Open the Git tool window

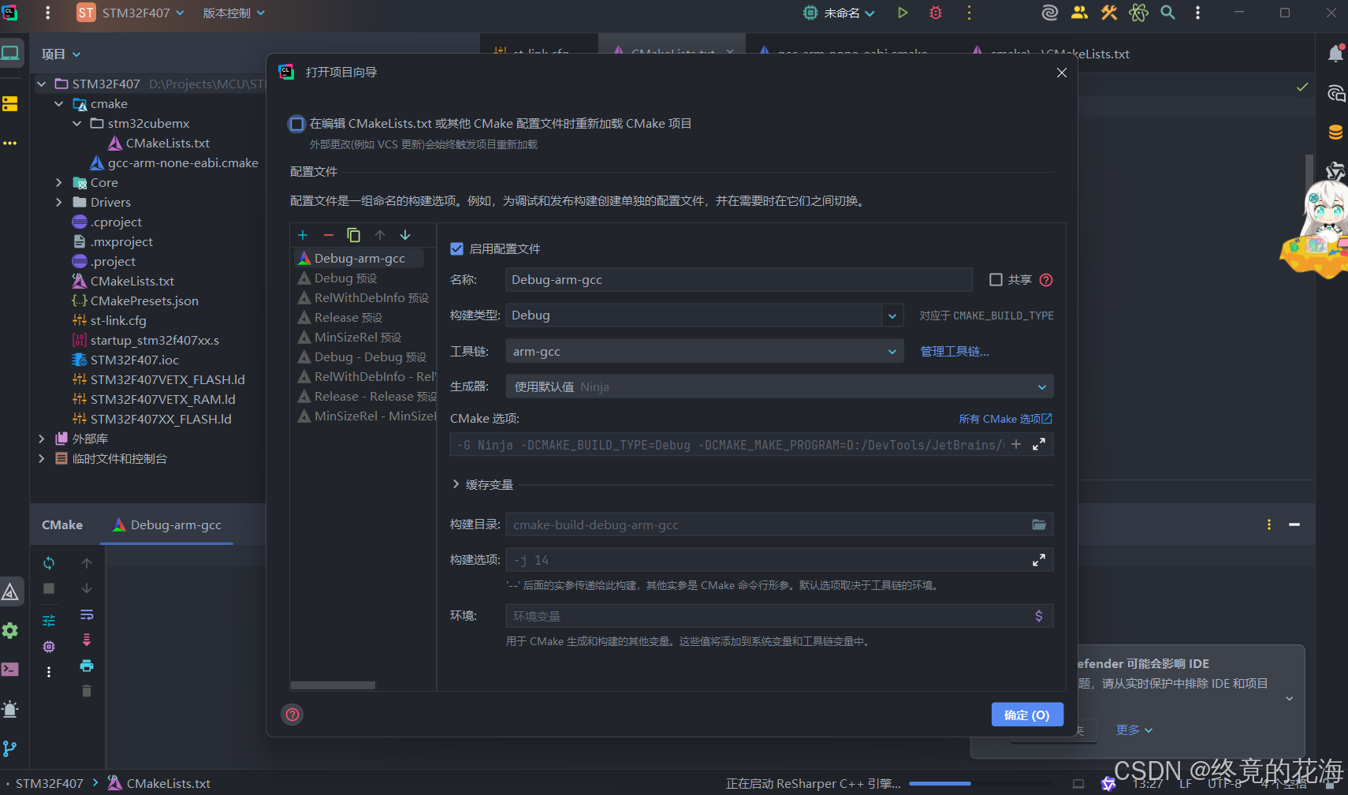pos(10,748)
